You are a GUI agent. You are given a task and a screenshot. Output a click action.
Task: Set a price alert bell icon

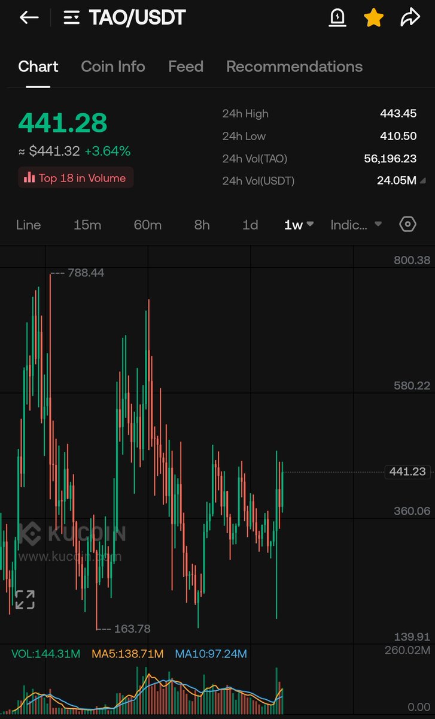click(x=337, y=18)
